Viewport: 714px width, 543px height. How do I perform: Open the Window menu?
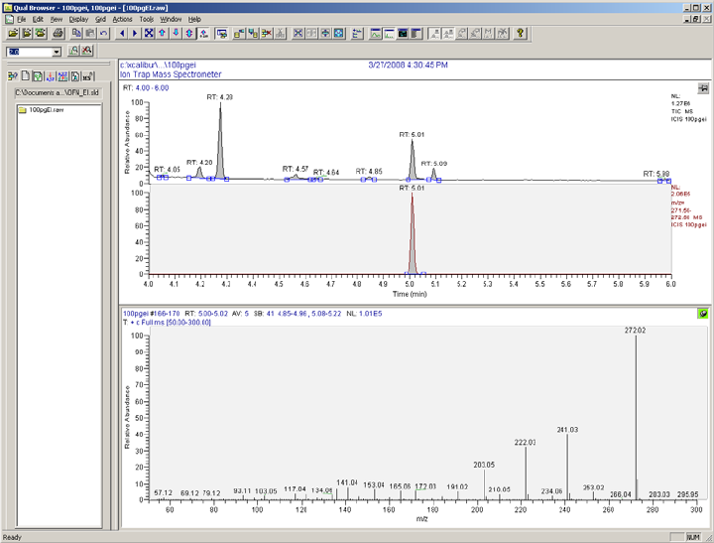point(171,19)
